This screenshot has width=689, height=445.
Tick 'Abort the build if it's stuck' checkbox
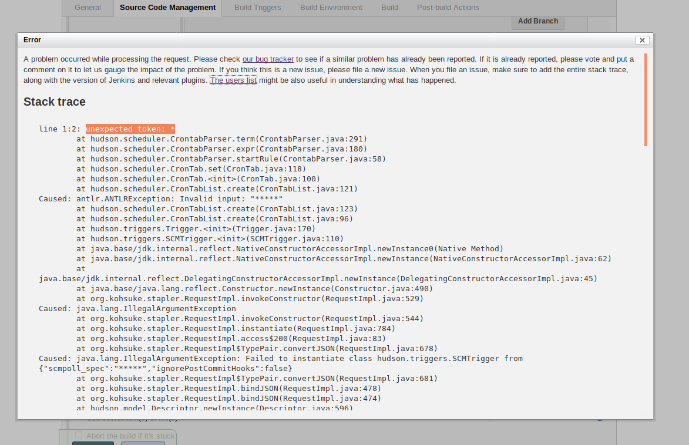[x=79, y=436]
